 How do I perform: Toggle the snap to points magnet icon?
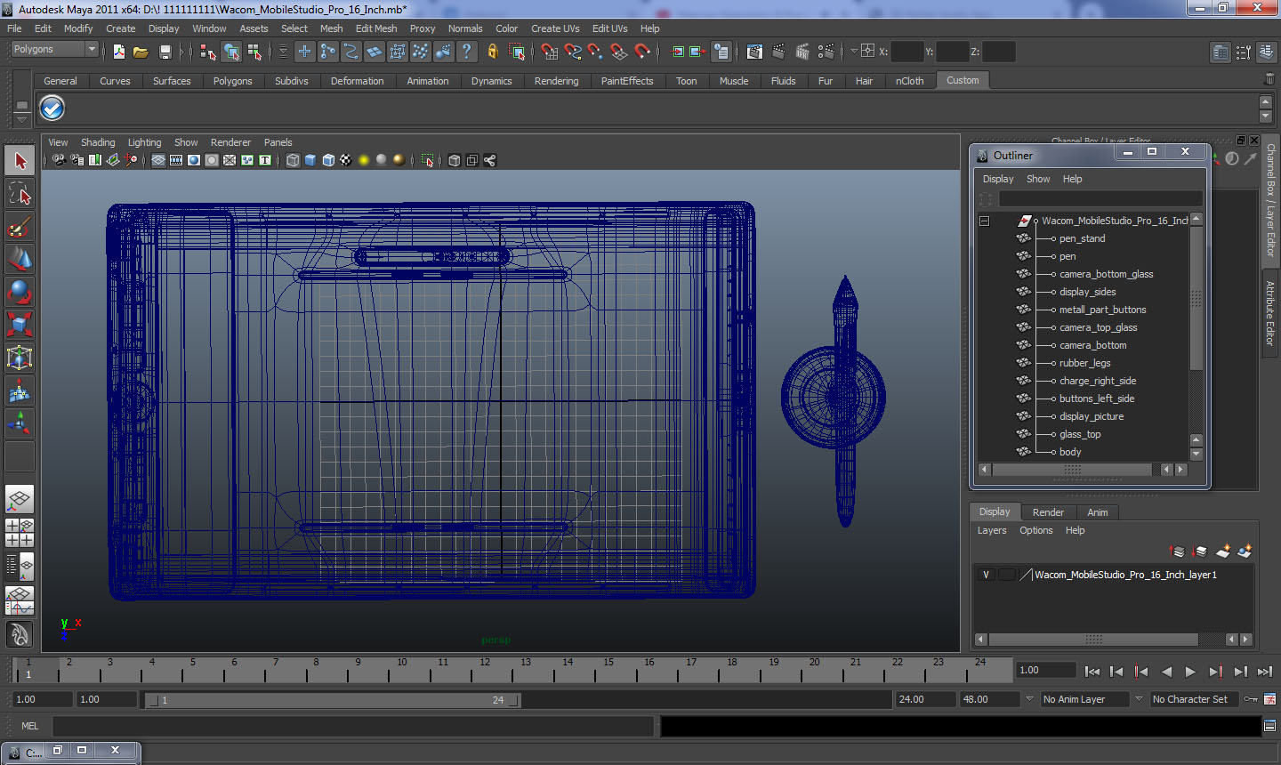pos(596,52)
